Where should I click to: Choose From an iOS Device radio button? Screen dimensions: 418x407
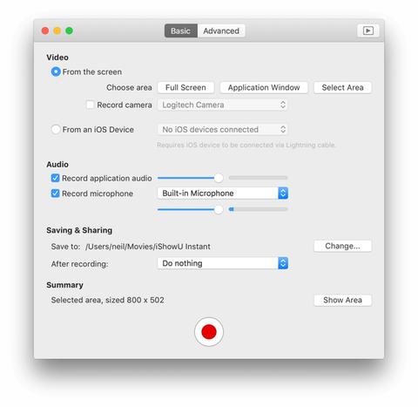point(56,129)
